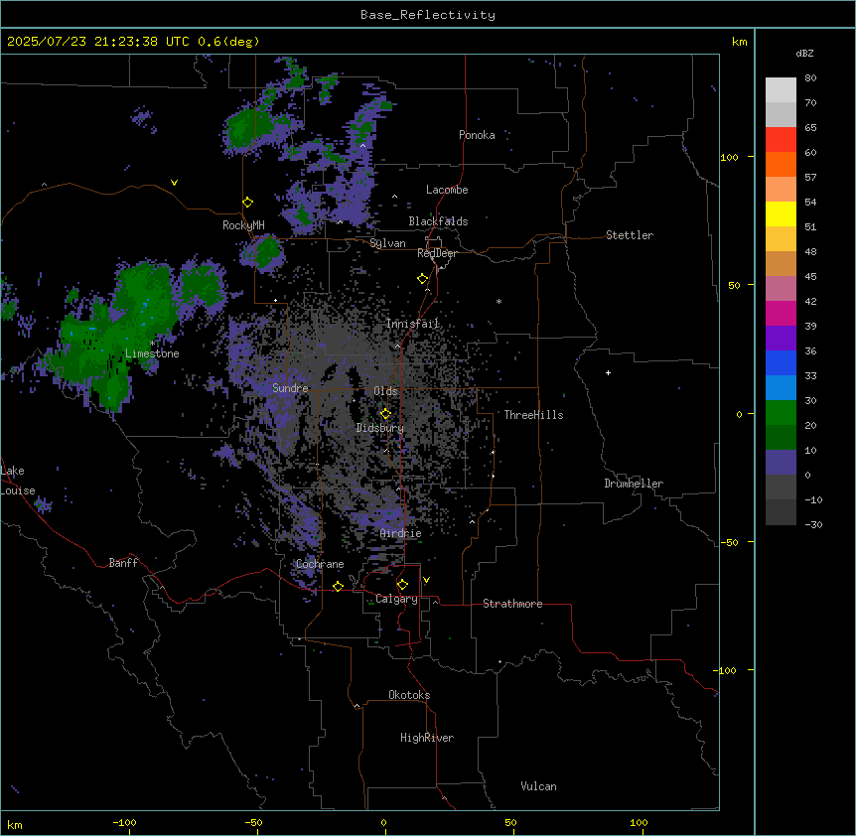Click the Cochrane label
This screenshot has width=856, height=836.
coord(320,564)
